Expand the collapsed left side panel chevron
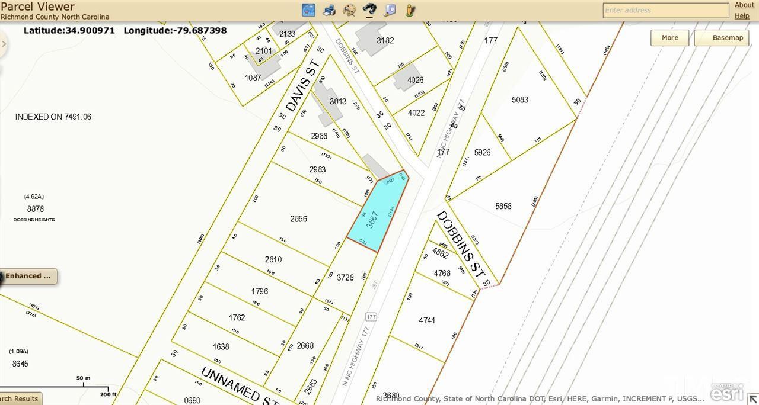This screenshot has height=405, width=759. (x=5, y=43)
